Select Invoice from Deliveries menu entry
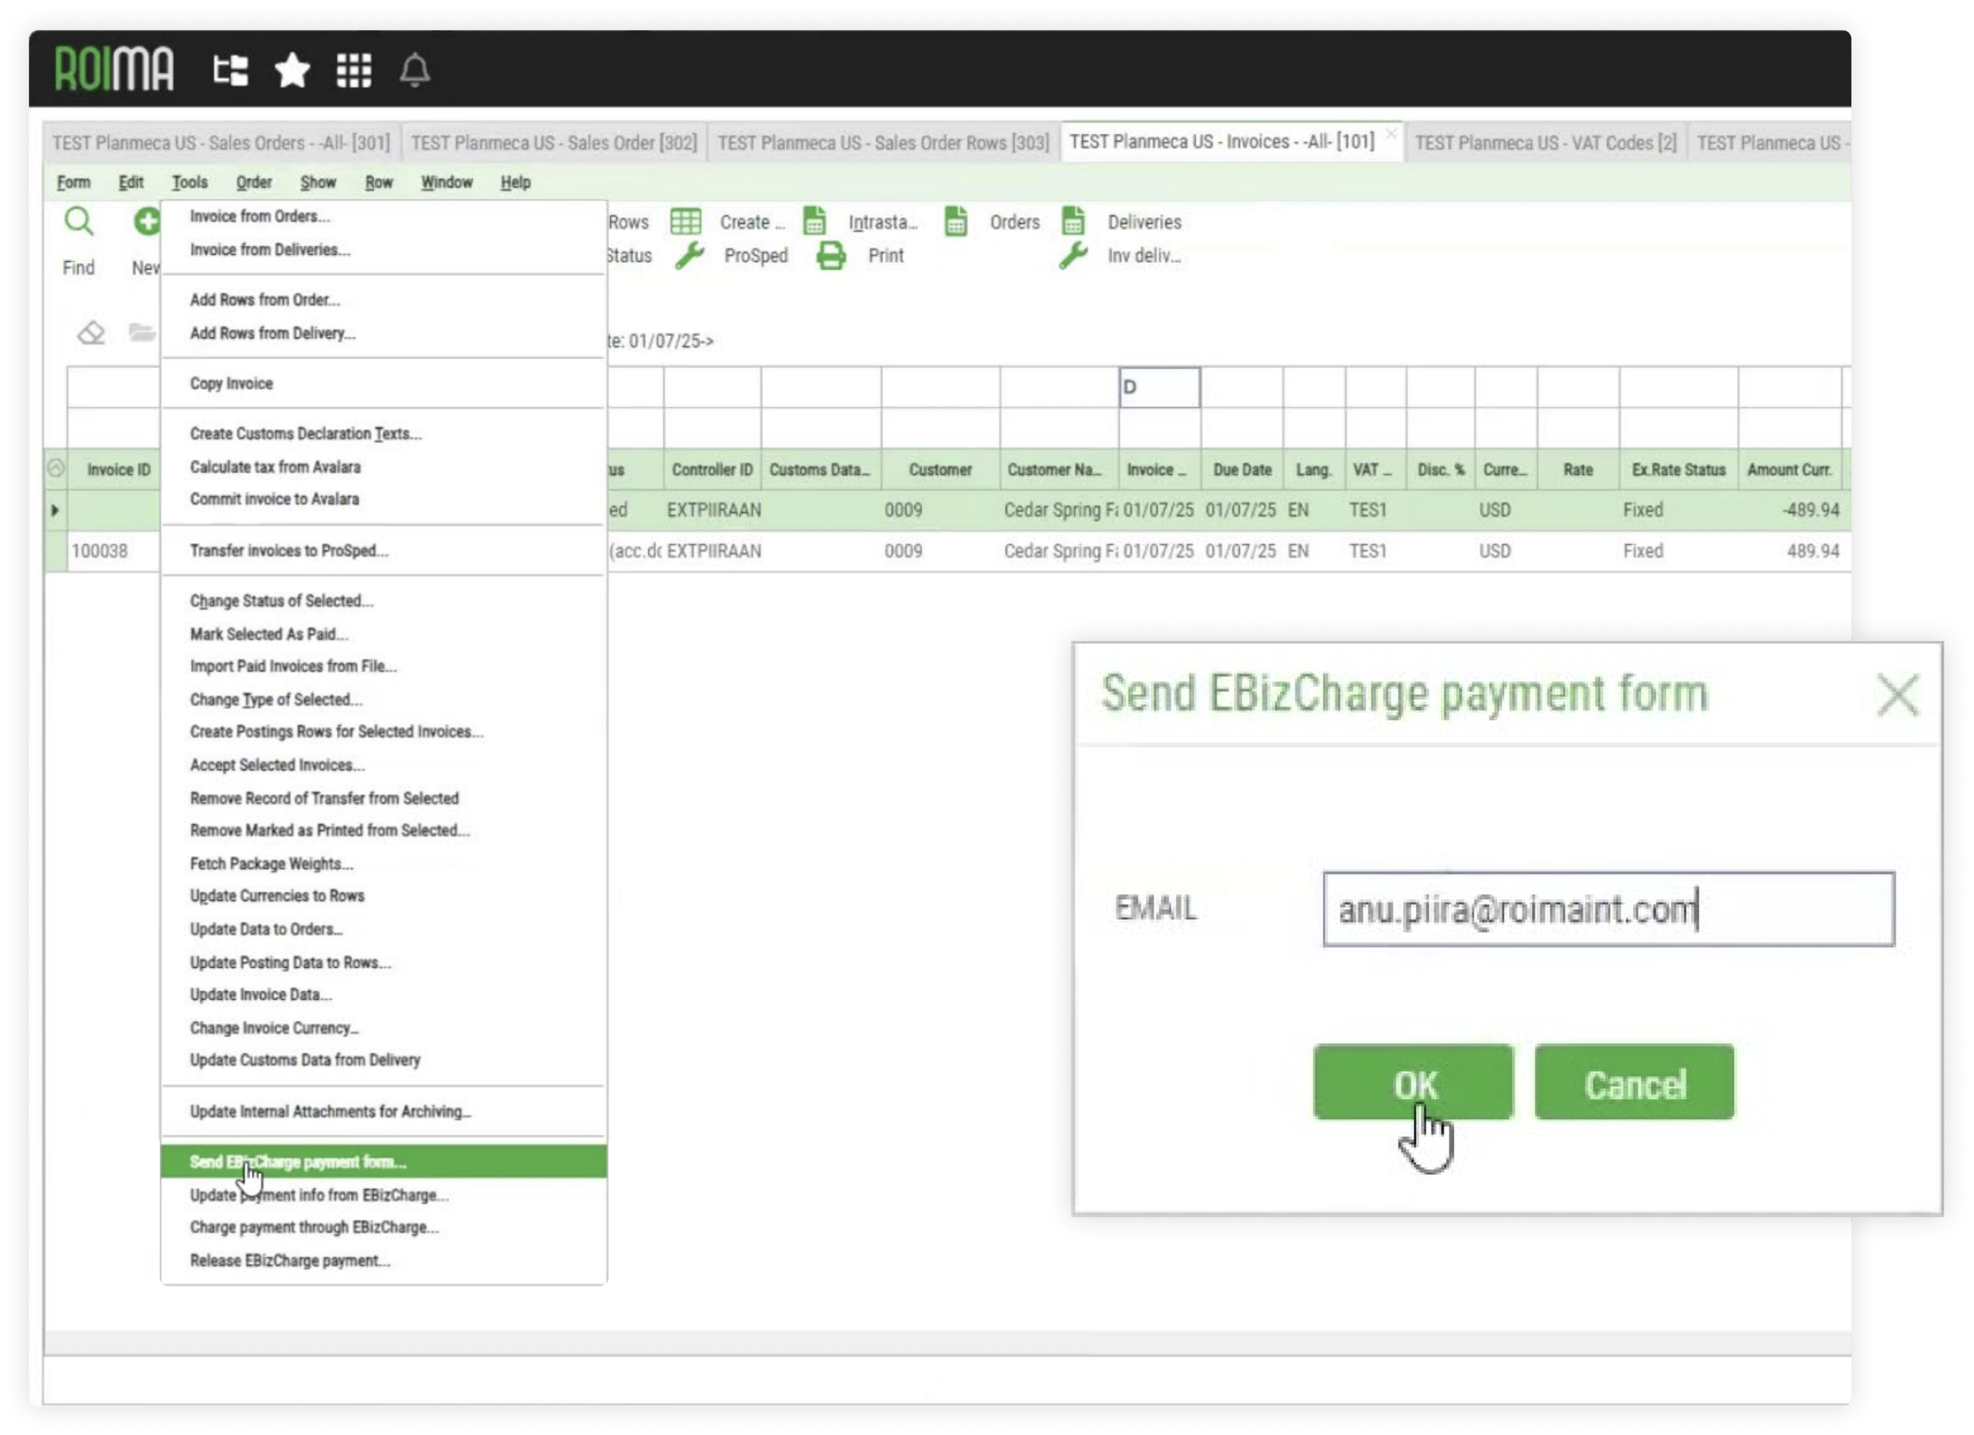The image size is (1974, 1435). pyautogui.click(x=383, y=250)
